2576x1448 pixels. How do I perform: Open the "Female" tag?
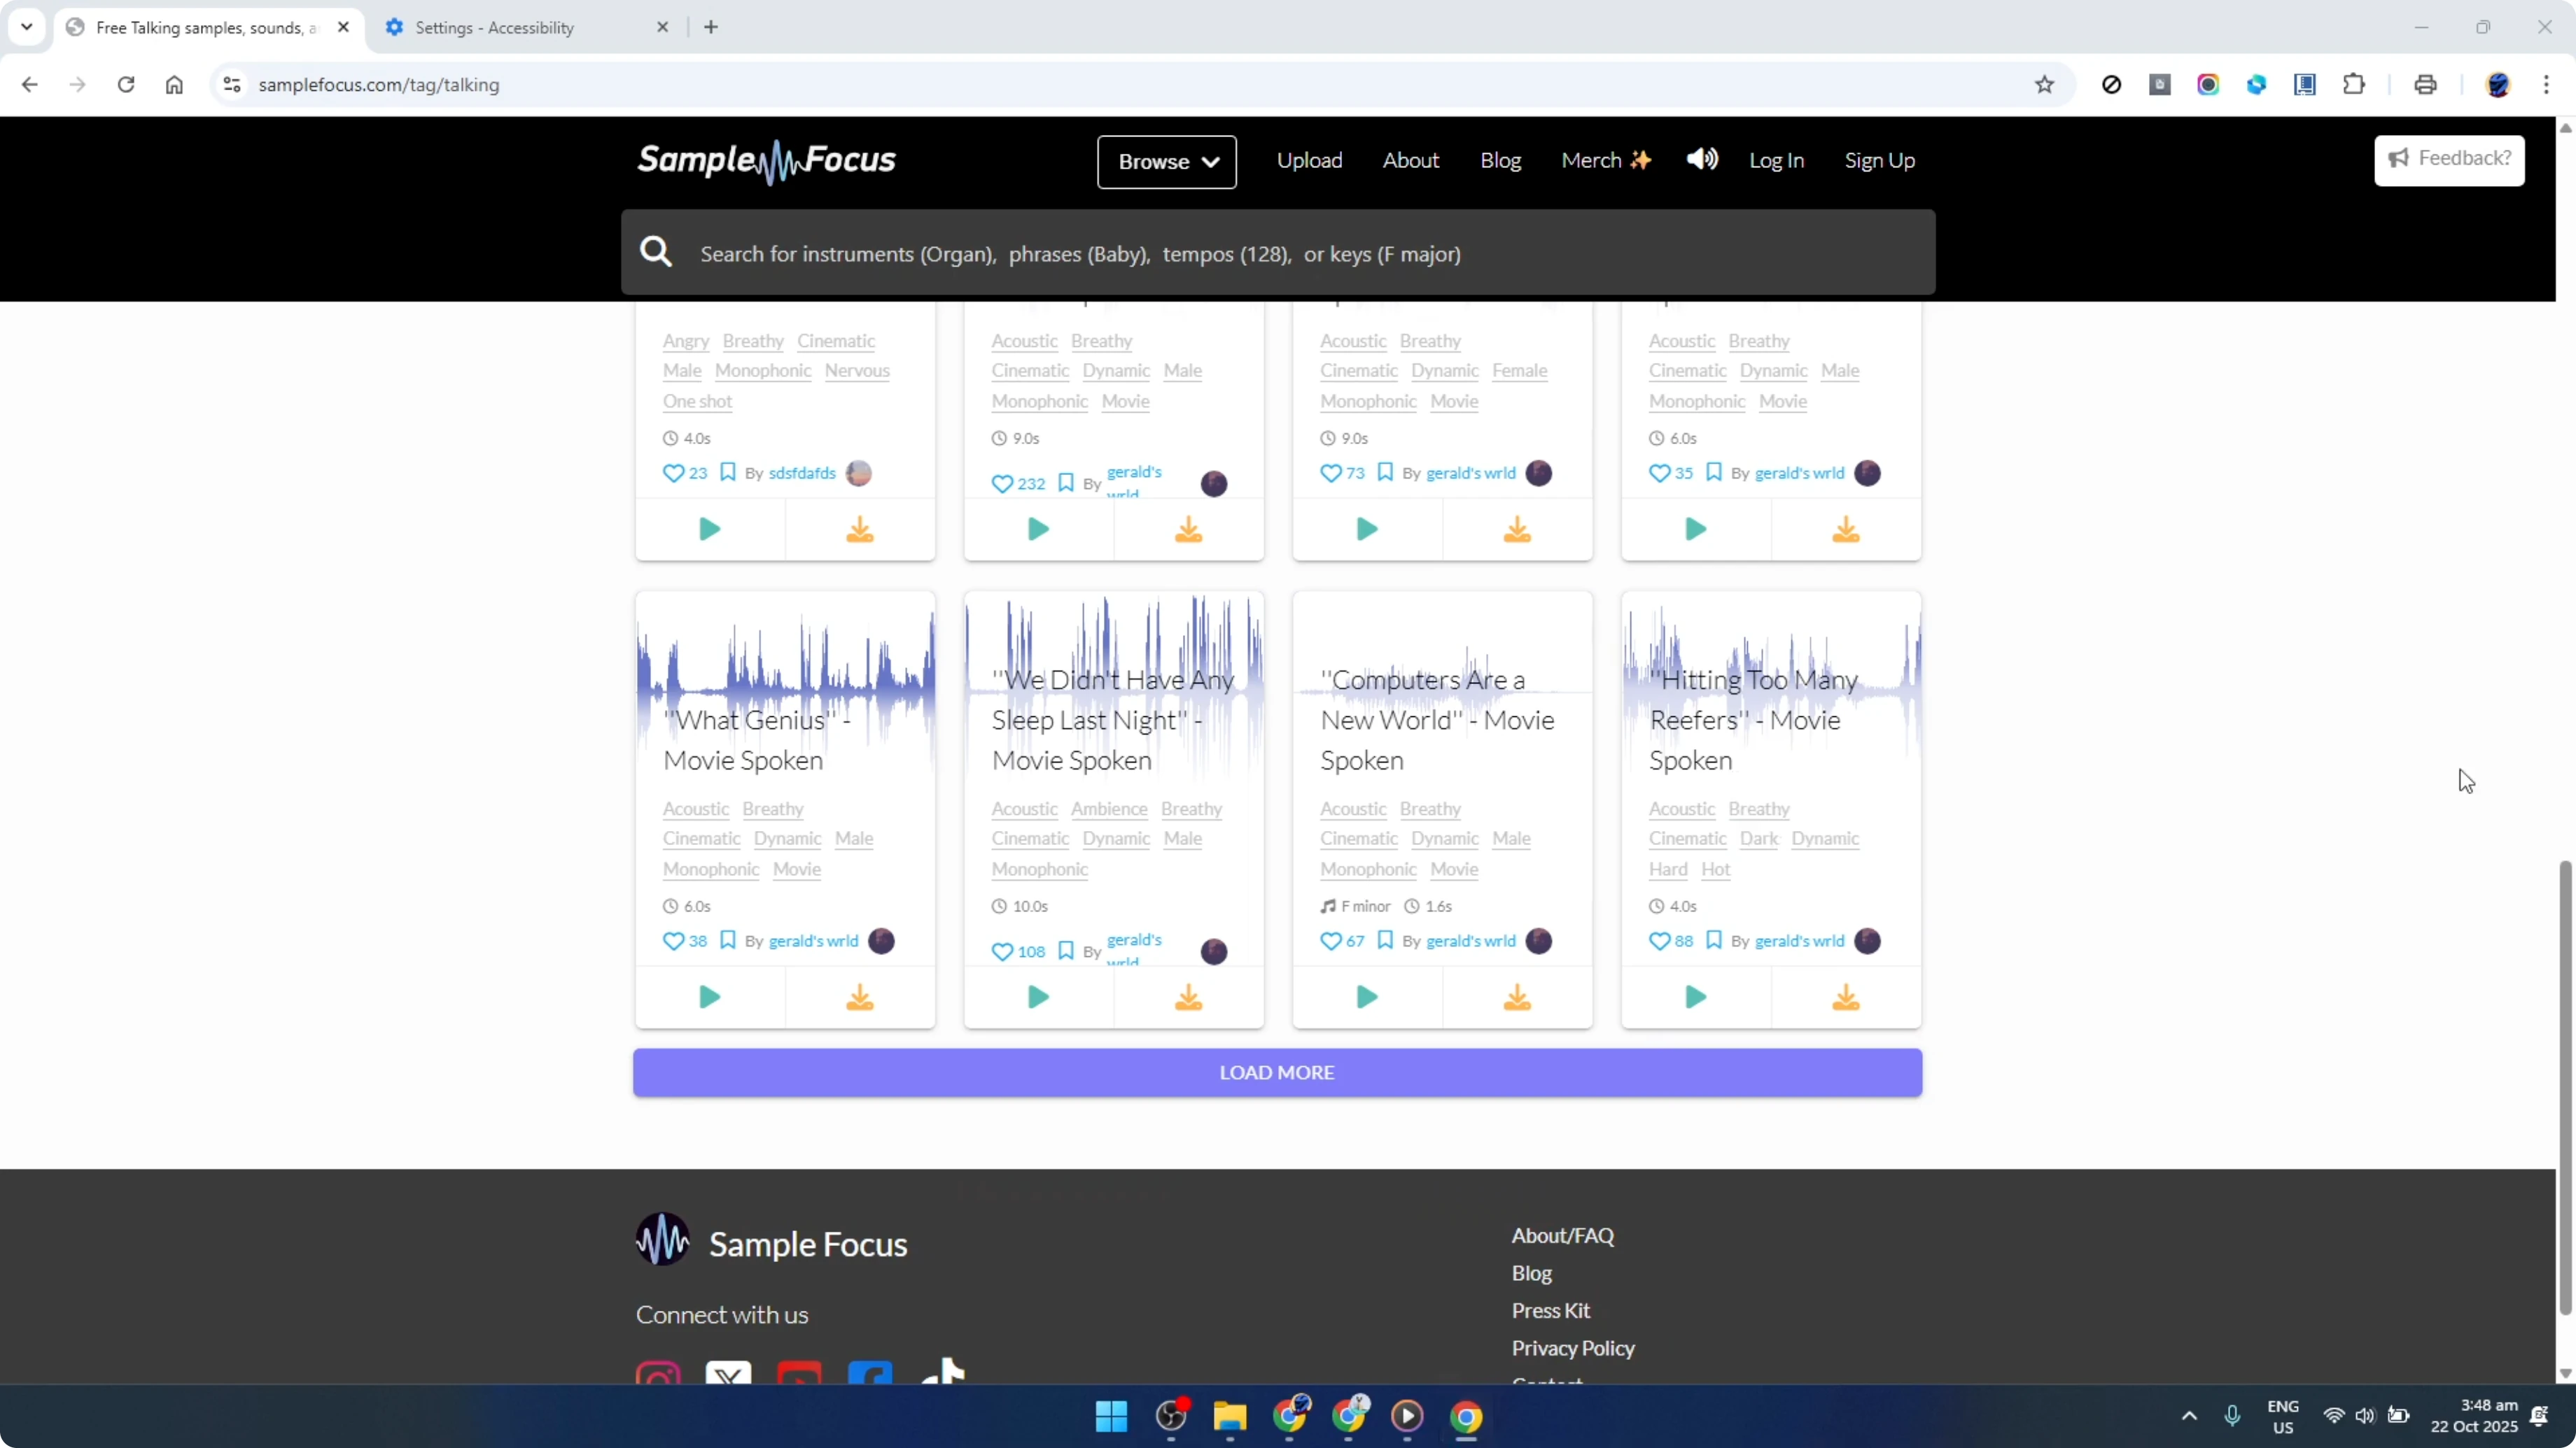(x=1519, y=371)
